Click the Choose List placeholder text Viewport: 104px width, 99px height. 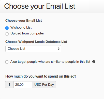pyautogui.click(x=17, y=49)
